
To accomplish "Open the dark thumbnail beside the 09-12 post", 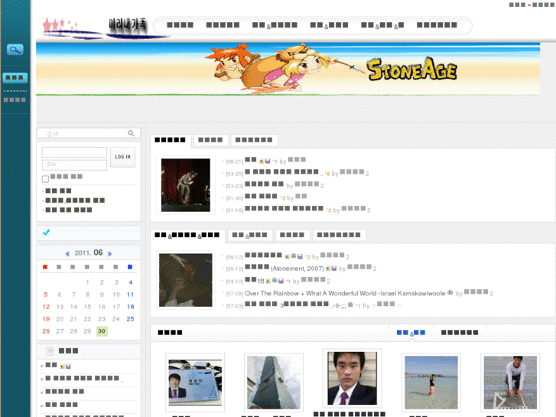I will coord(185,280).
